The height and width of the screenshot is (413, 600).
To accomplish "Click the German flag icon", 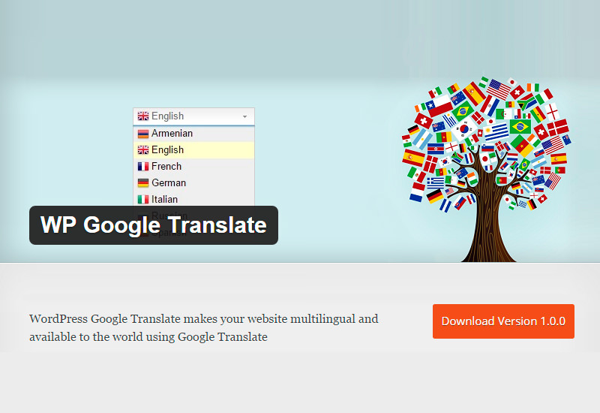I will pos(143,182).
